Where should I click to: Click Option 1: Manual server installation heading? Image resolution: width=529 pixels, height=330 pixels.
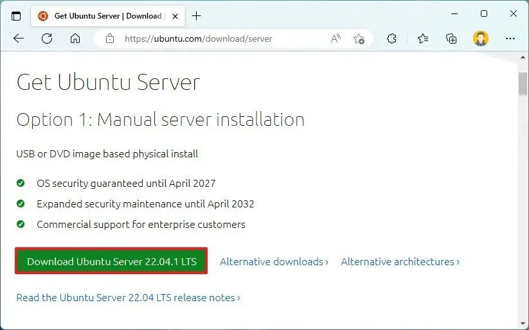pos(161,119)
